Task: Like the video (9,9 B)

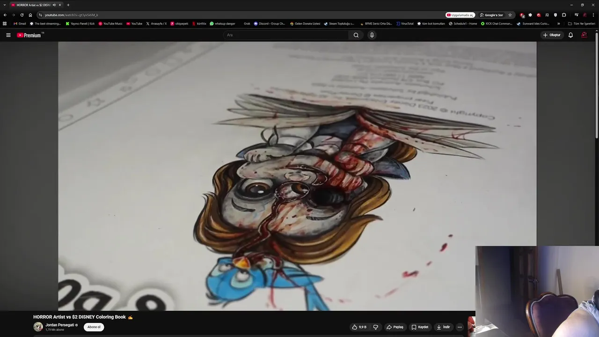Action: pyautogui.click(x=359, y=327)
